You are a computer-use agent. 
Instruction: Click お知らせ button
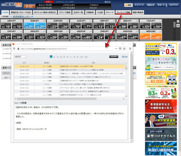tap(151, 5)
